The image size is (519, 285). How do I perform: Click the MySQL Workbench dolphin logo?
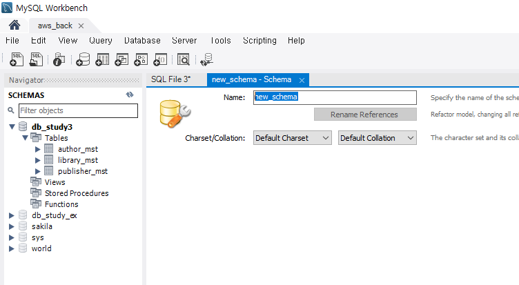point(7,8)
